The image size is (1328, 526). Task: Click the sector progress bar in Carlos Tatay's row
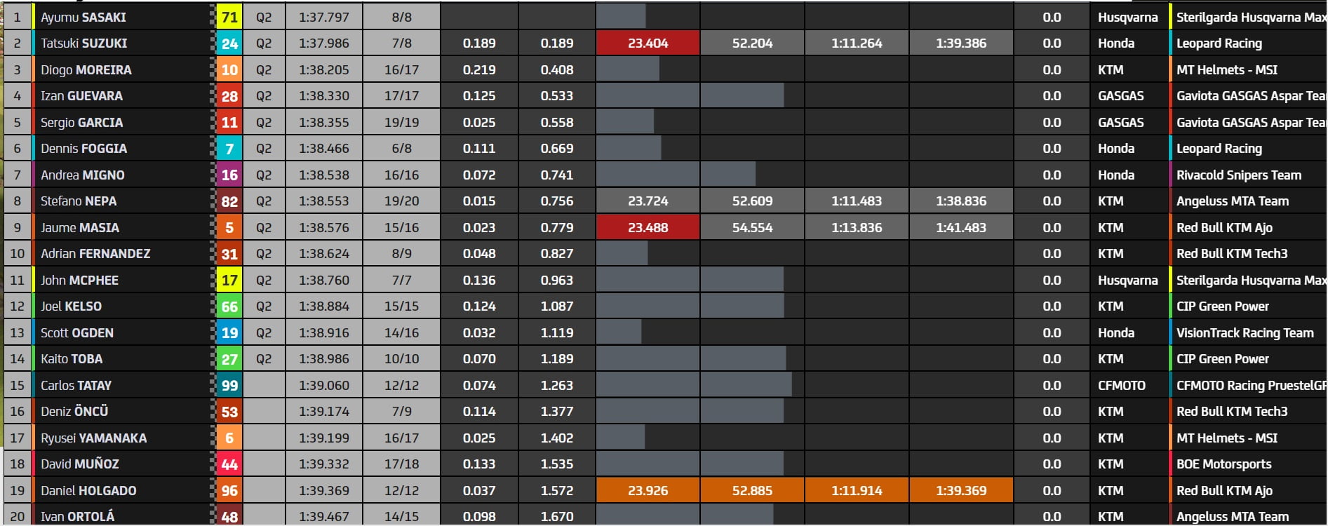click(x=694, y=386)
